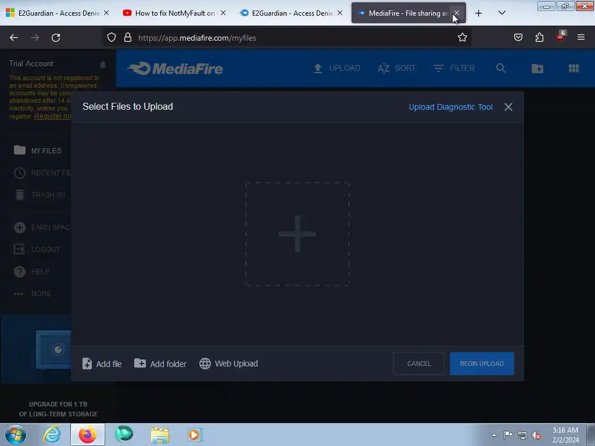The width and height of the screenshot is (595, 446).
Task: Close the How to fix NotMyFault tab
Action: click(223, 13)
